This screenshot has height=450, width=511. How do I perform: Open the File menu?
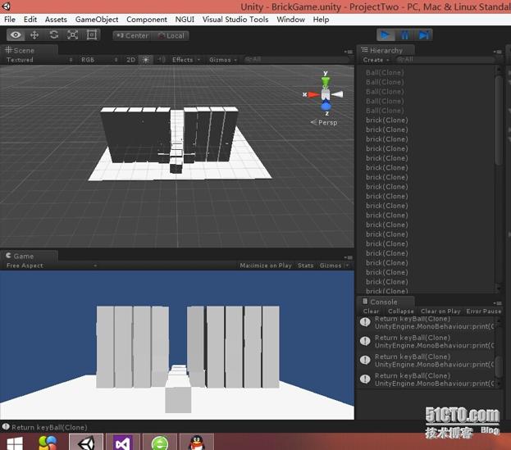tap(10, 20)
